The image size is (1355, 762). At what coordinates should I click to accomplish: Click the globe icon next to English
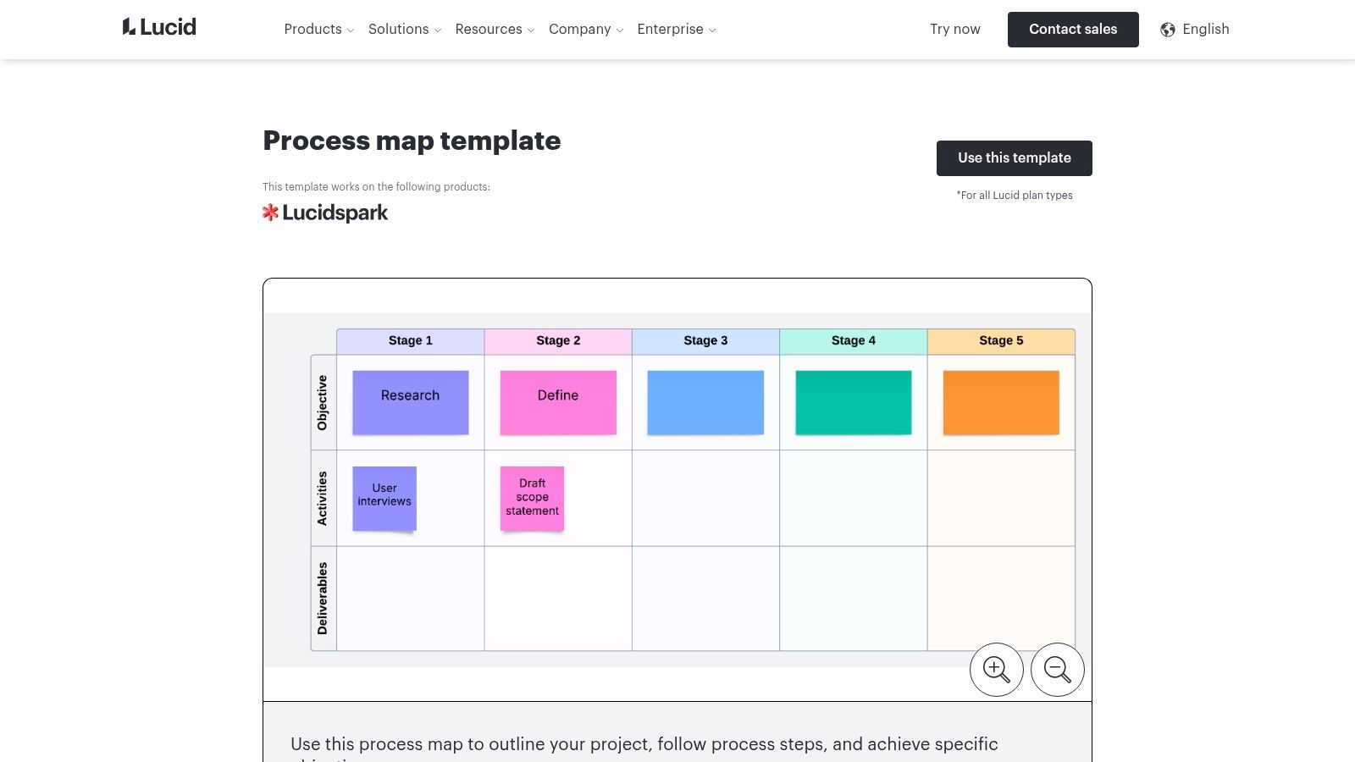point(1167,29)
